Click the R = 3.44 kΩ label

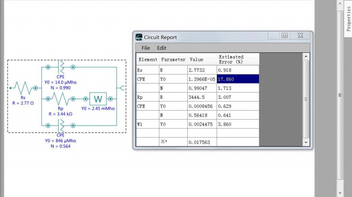tap(60, 114)
